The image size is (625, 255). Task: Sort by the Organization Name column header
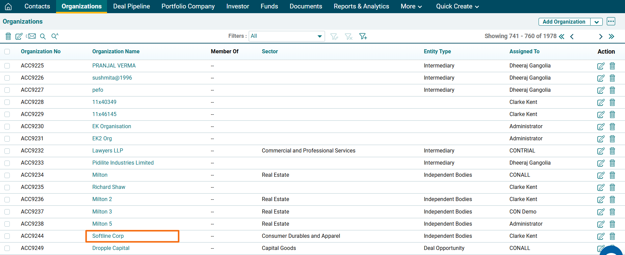click(116, 52)
